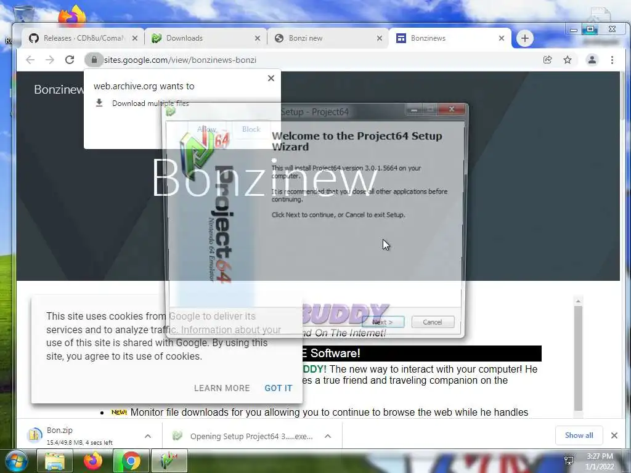Viewport: 631px width, 473px height.
Task: Close the Bonzinews tab
Action: (x=502, y=38)
